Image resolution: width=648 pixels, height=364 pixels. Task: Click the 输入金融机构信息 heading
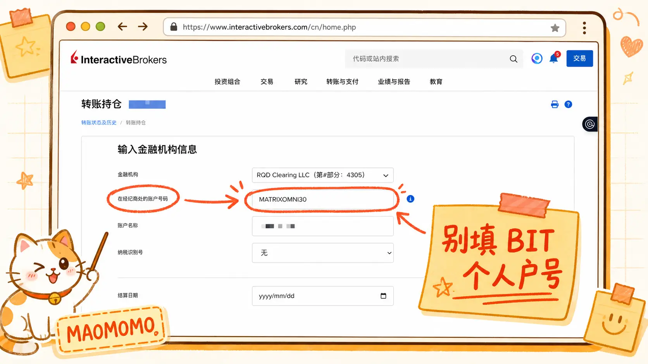tap(157, 149)
